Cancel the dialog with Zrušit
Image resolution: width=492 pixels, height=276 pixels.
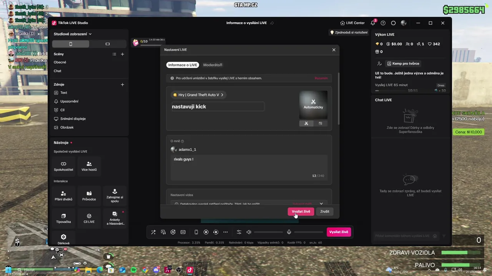click(325, 211)
